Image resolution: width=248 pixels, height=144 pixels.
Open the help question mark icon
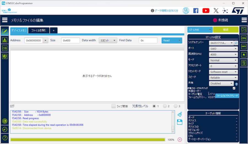(x=5, y=138)
